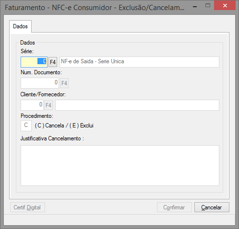Click the Cliente/Fornecedor code field
The image size is (239, 229).
click(x=32, y=105)
